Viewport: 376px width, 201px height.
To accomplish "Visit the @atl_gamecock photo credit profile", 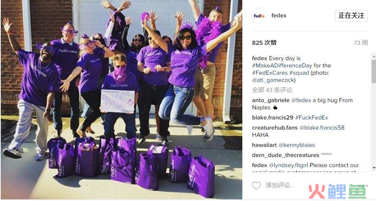I will [x=273, y=80].
